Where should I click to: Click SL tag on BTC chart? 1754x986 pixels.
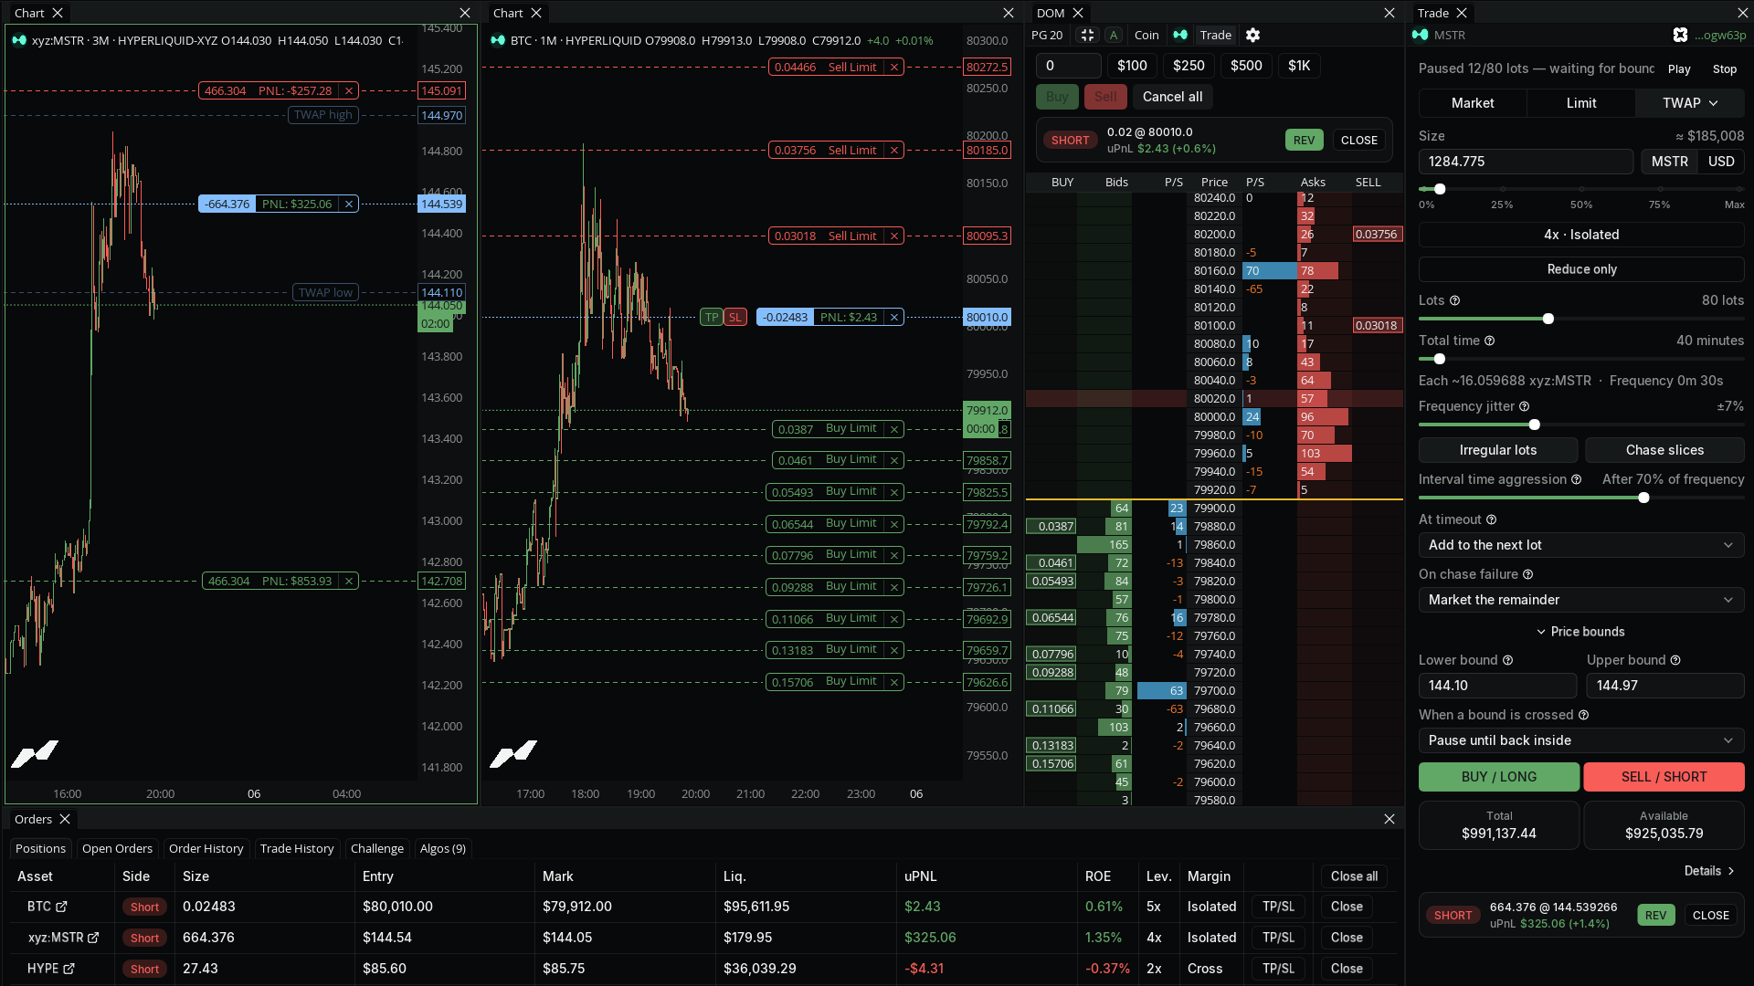(x=735, y=318)
